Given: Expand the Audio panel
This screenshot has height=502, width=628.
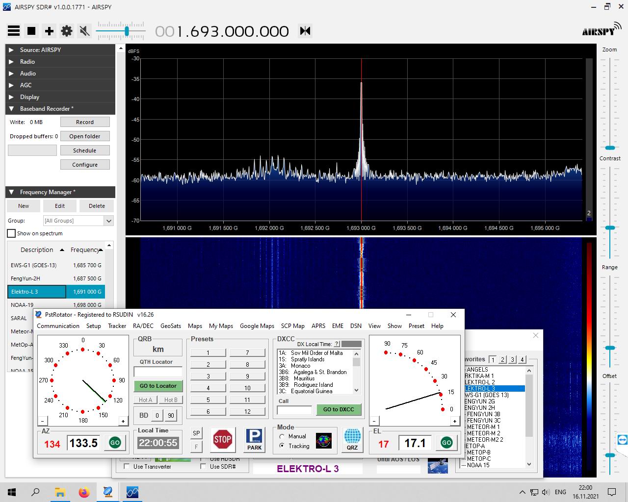Looking at the screenshot, I should (60, 74).
